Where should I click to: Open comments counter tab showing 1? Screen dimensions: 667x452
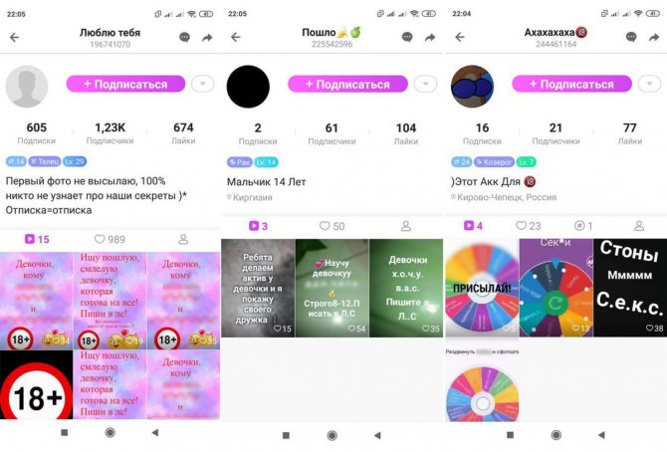point(583,226)
